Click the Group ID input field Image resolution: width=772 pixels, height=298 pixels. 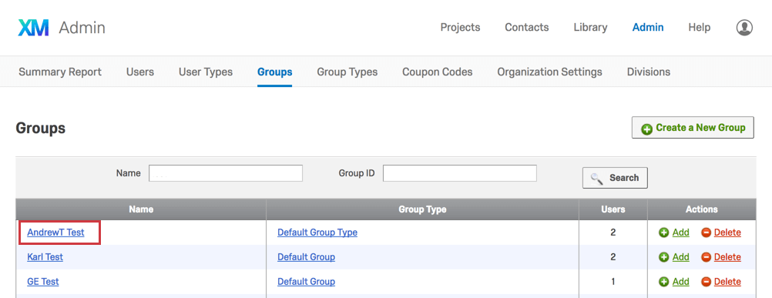coord(460,173)
